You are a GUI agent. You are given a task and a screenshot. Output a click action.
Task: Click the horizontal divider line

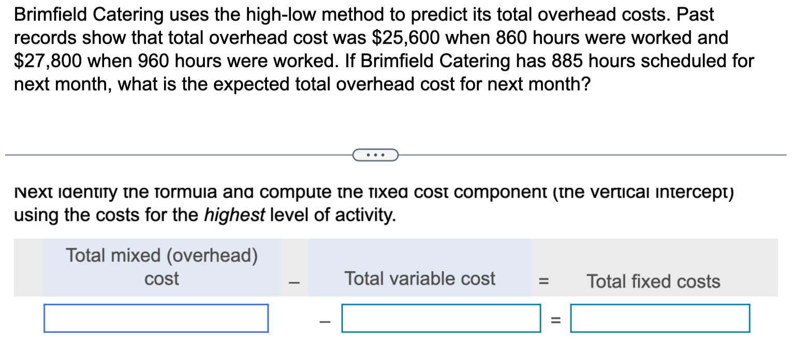(155, 154)
